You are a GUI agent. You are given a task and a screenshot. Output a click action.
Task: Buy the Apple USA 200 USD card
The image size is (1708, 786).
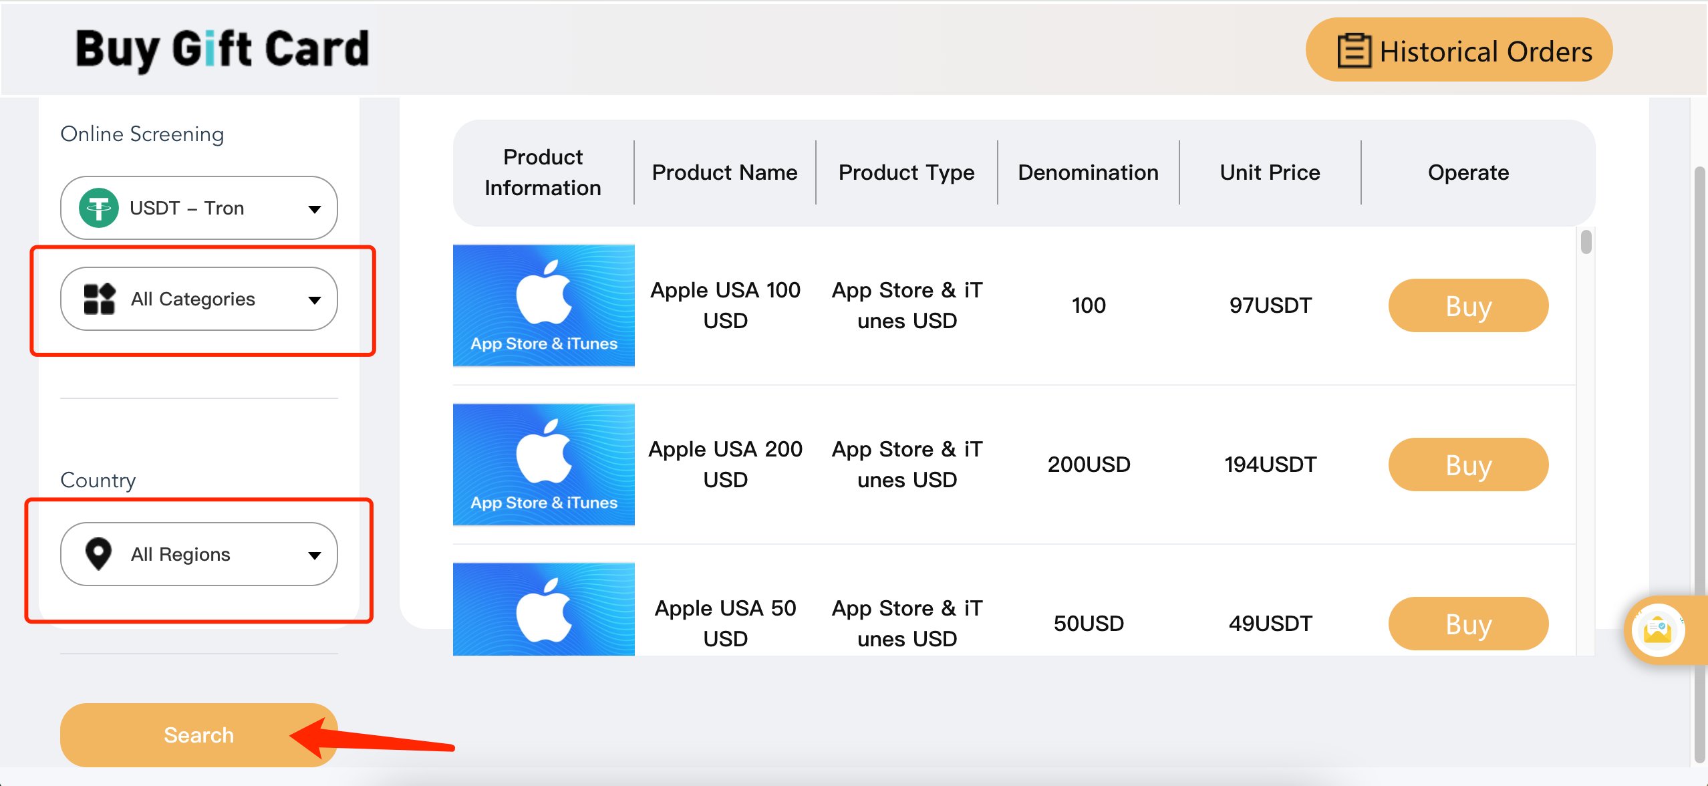[x=1468, y=465]
